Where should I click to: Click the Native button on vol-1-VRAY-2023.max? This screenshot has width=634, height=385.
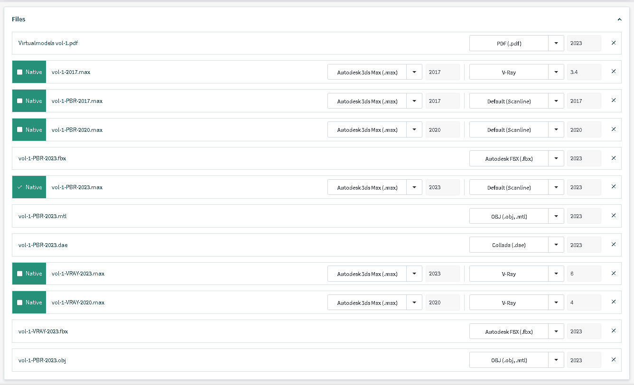point(29,274)
